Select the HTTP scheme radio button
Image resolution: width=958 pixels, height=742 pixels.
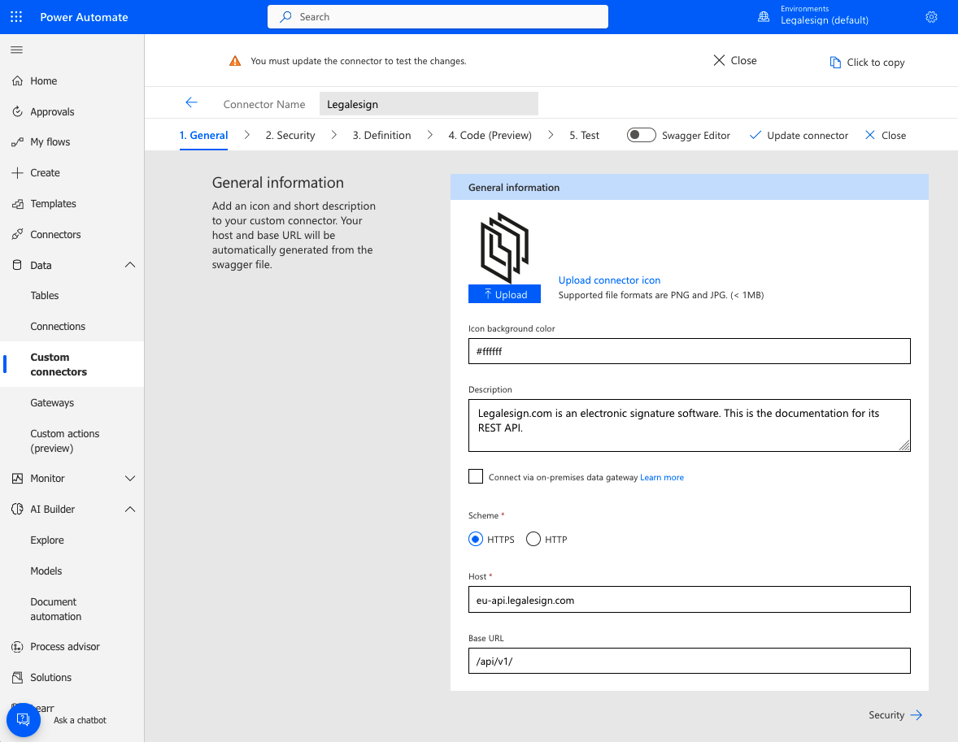533,539
